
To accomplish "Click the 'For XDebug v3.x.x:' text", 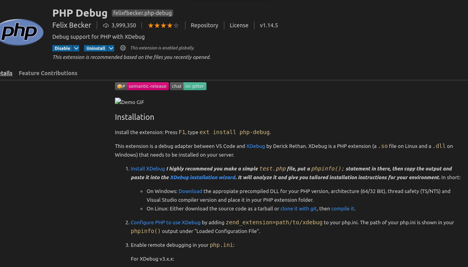I will (x=153, y=259).
